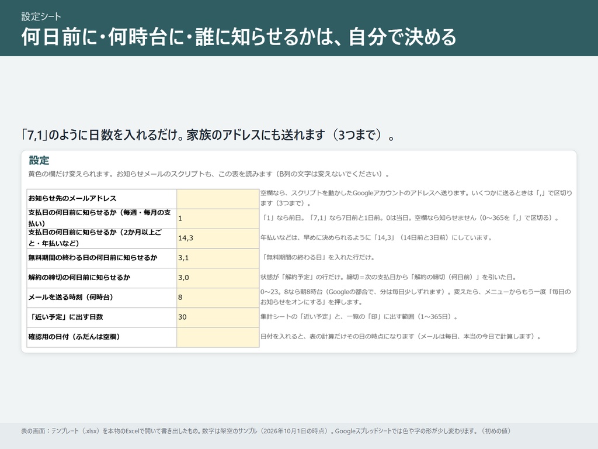Select the weekly/monthly payment days value "1"
598x449 pixels.
[x=218, y=219]
